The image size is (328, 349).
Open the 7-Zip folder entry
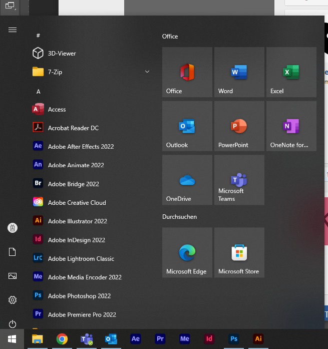(x=91, y=72)
